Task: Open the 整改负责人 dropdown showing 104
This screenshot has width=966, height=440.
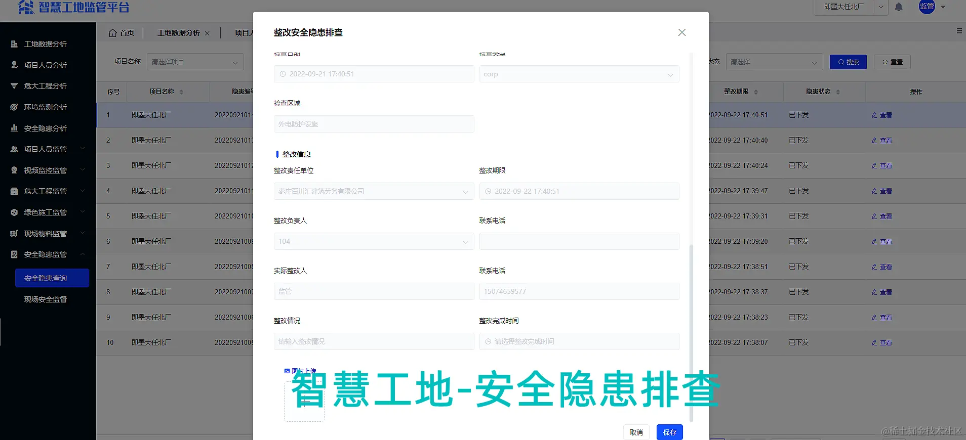Action: tap(374, 241)
